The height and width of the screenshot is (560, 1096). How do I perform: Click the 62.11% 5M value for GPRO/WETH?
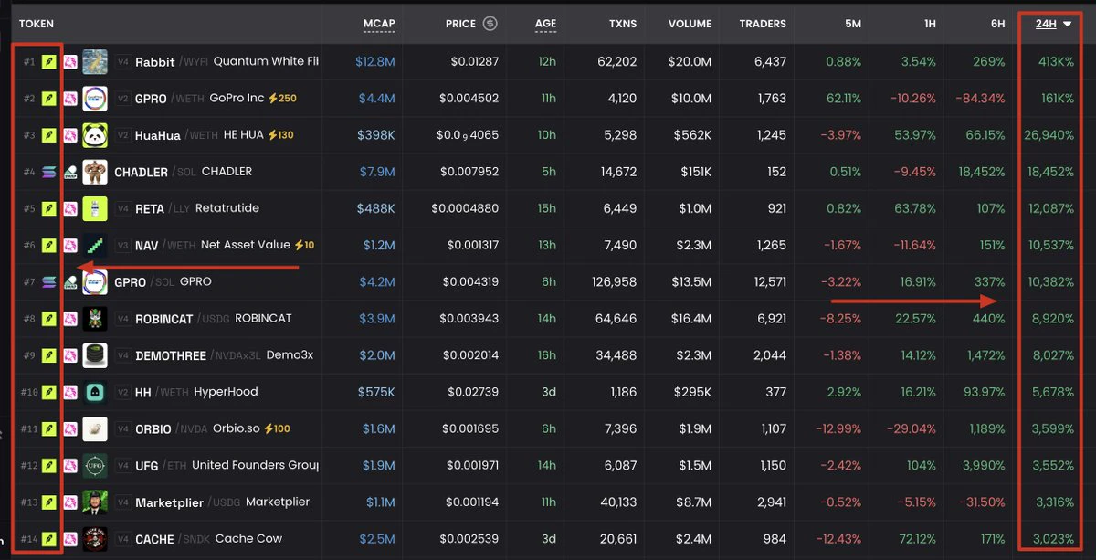coord(842,99)
